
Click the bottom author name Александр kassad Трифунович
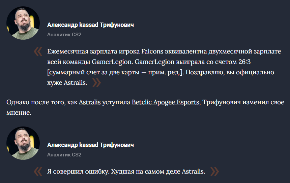90,145
